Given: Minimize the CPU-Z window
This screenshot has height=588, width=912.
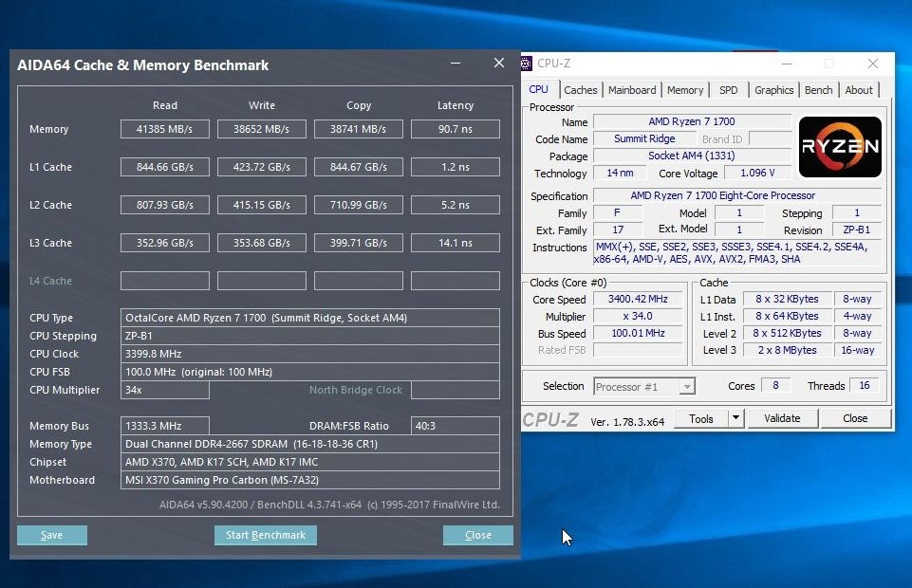Looking at the screenshot, I should 787,64.
